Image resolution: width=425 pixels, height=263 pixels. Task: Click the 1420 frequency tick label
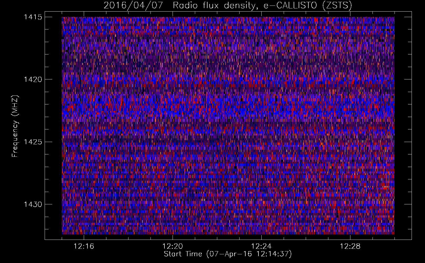(33, 79)
